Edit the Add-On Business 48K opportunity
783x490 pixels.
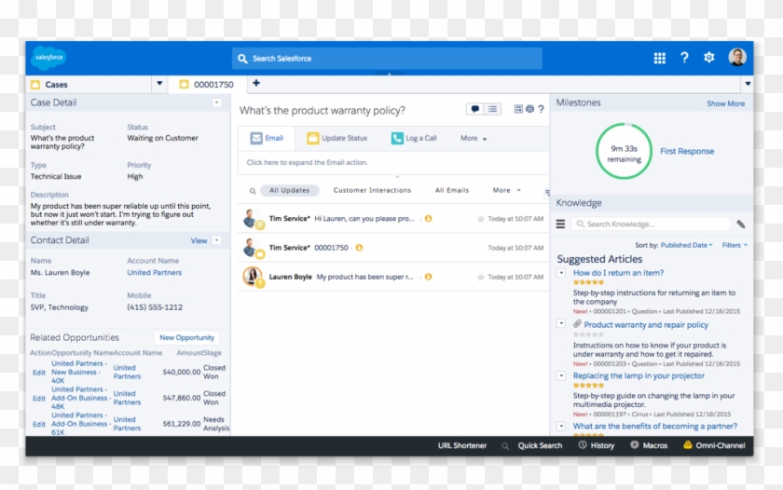(39, 398)
